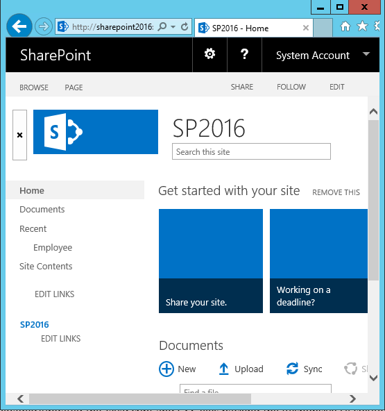The width and height of the screenshot is (385, 411).
Task: Click FOLLOW to follow this site
Action: [x=291, y=87]
